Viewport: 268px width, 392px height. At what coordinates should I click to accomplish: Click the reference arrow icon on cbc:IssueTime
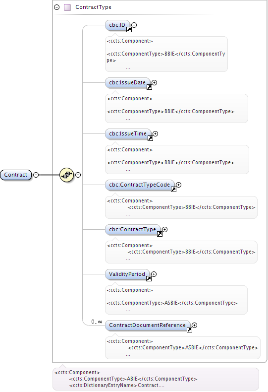click(x=150, y=138)
